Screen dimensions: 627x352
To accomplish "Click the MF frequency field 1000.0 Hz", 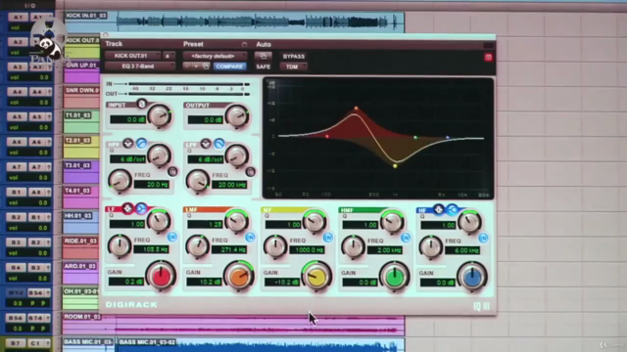I will tap(307, 250).
